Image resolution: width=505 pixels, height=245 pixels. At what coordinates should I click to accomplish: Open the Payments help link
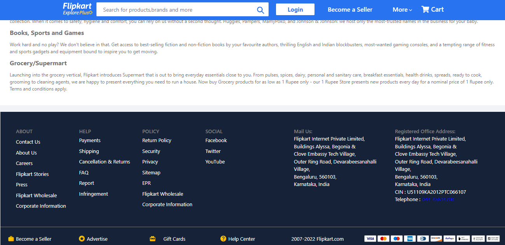90,141
